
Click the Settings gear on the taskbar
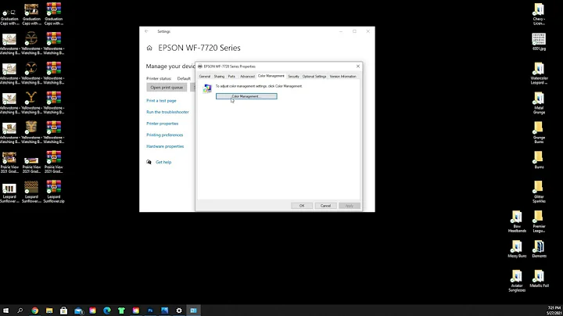179,311
